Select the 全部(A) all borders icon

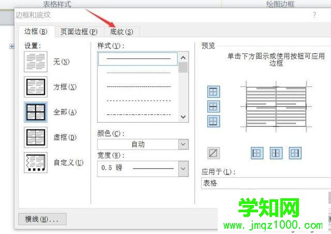(36, 112)
